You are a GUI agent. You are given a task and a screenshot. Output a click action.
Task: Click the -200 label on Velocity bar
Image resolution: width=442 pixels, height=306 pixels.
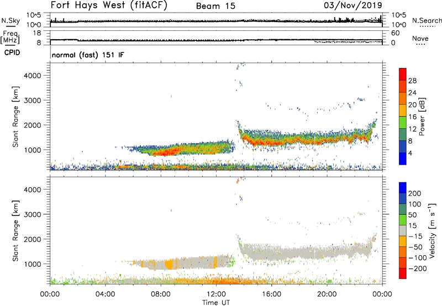418,268
